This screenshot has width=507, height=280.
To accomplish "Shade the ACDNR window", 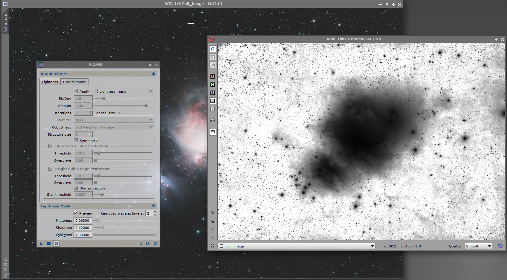I will click(x=150, y=65).
